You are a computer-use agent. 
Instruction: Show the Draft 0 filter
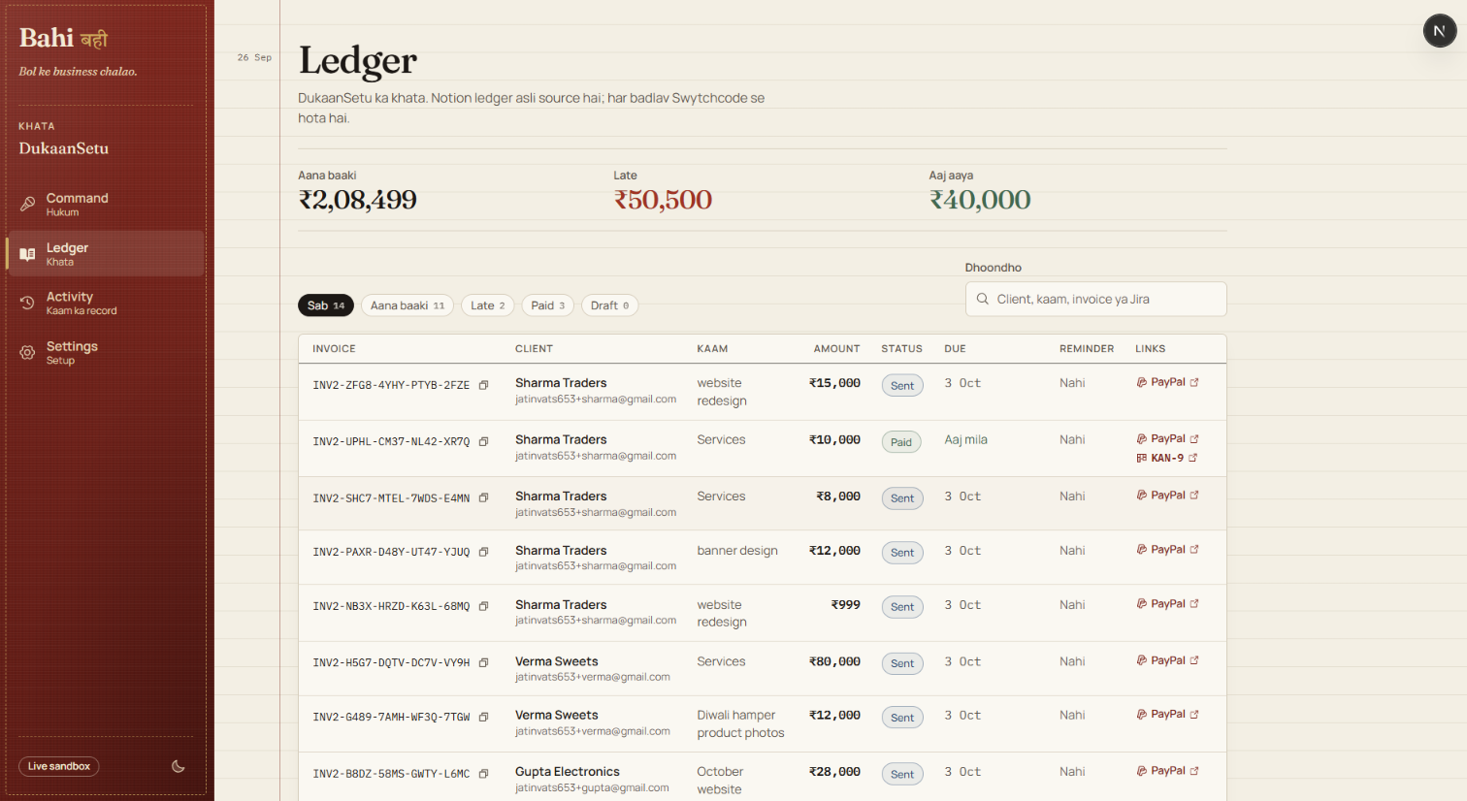point(610,305)
